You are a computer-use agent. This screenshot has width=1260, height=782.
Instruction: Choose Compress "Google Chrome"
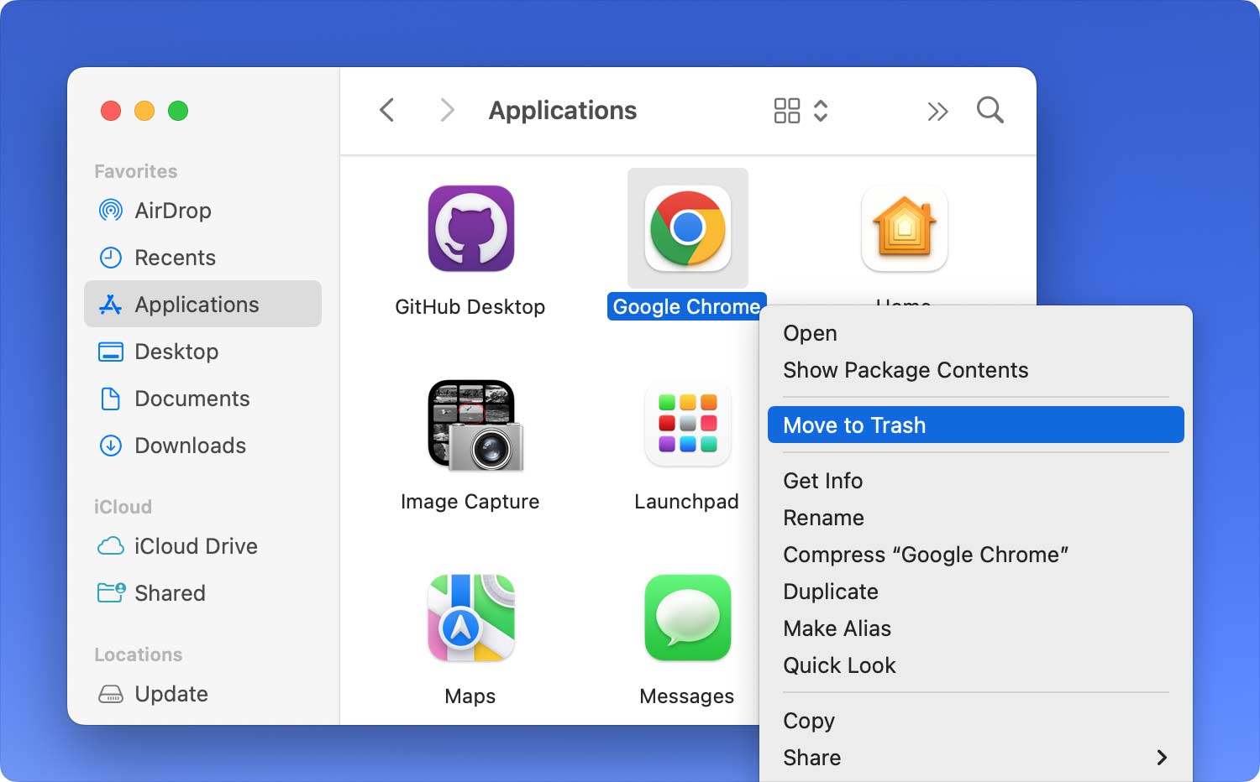[976, 555]
